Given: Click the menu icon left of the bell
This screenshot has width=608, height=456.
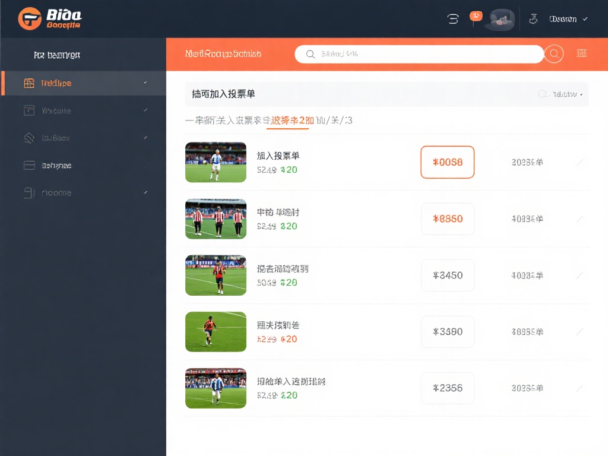Looking at the screenshot, I should point(453,19).
